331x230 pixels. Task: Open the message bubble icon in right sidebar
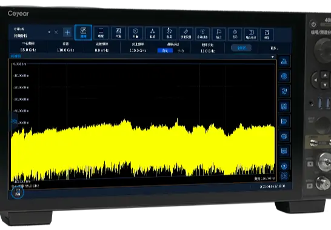click(x=284, y=151)
